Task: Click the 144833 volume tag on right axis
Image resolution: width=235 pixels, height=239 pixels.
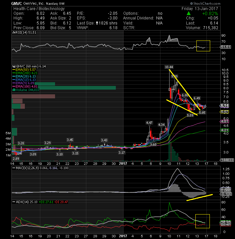Action: click(227, 160)
